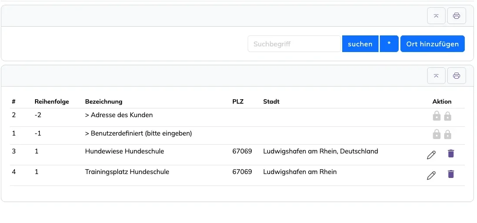This screenshot has width=477, height=223.
Task: Click the asterisk show-all button
Action: (x=389, y=44)
